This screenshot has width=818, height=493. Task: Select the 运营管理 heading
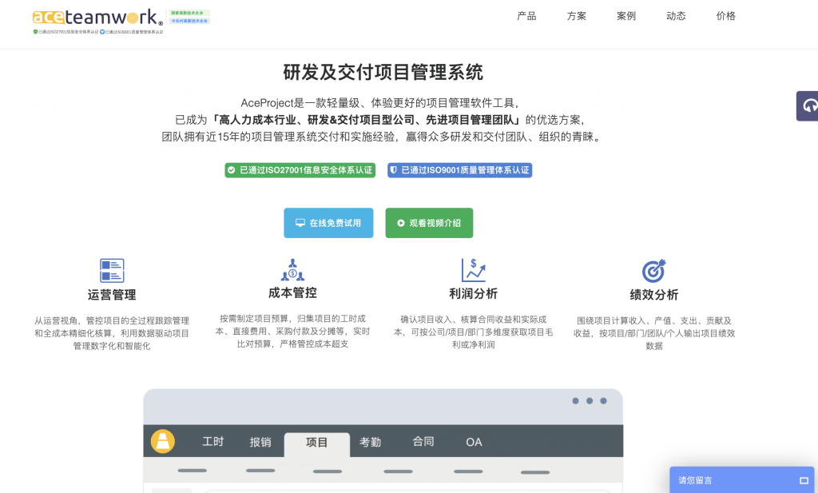112,295
